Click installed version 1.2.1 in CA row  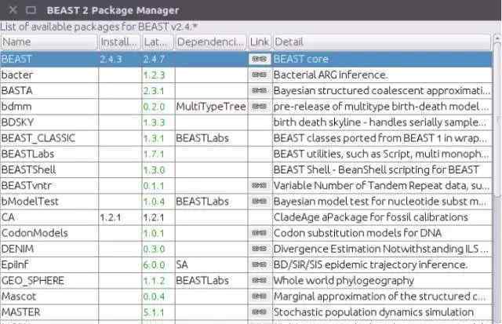coord(111,217)
